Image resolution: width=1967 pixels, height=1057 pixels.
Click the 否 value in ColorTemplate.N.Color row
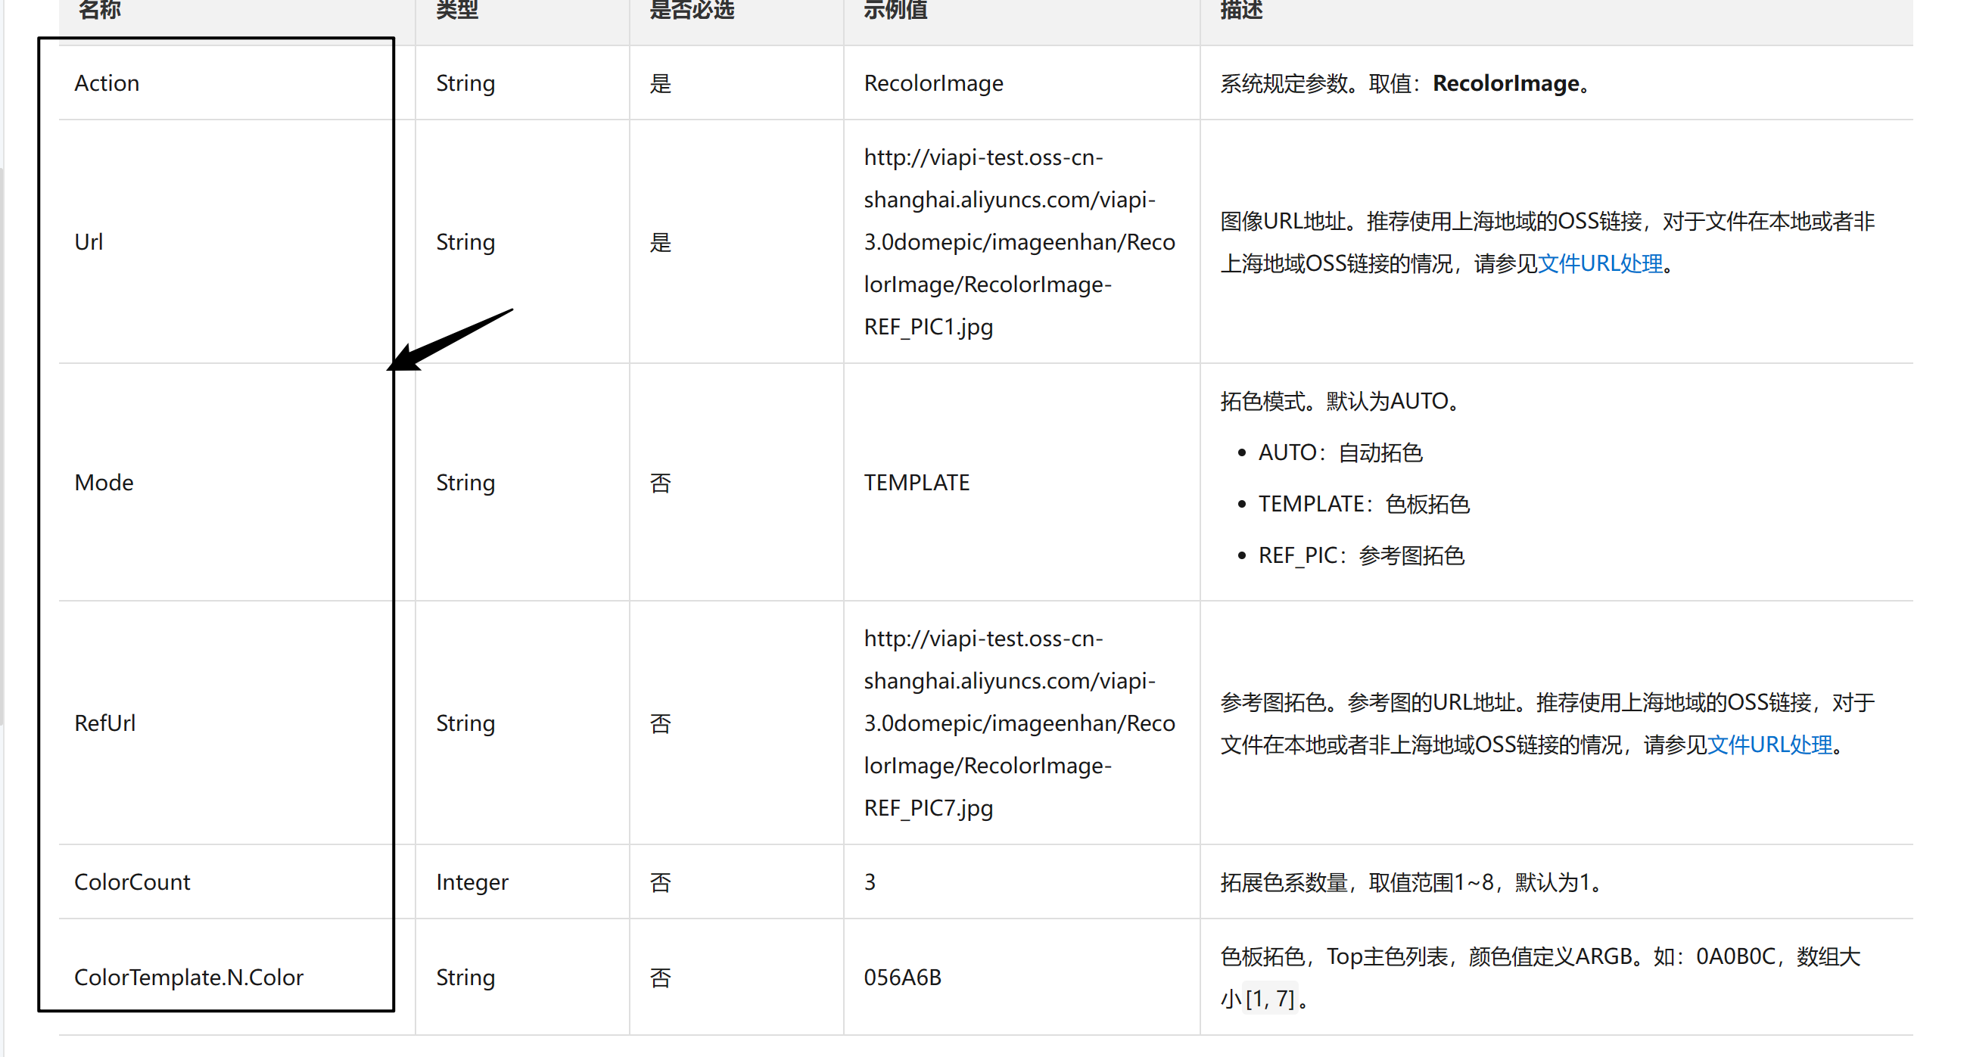(x=661, y=978)
